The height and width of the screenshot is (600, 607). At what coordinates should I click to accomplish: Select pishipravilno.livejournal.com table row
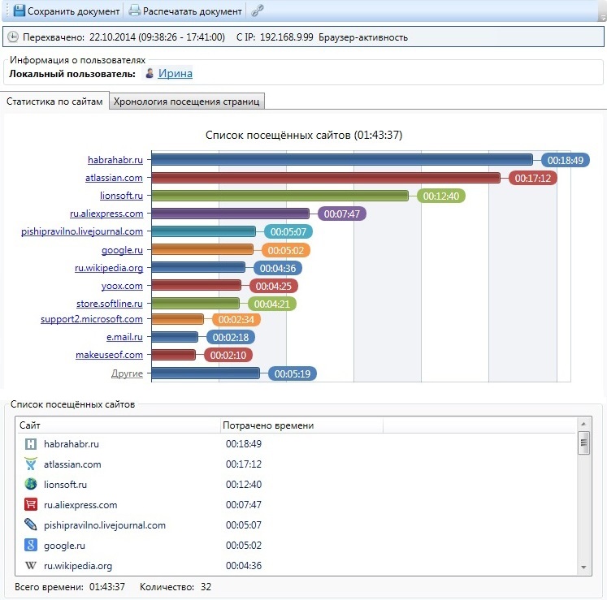[296, 525]
